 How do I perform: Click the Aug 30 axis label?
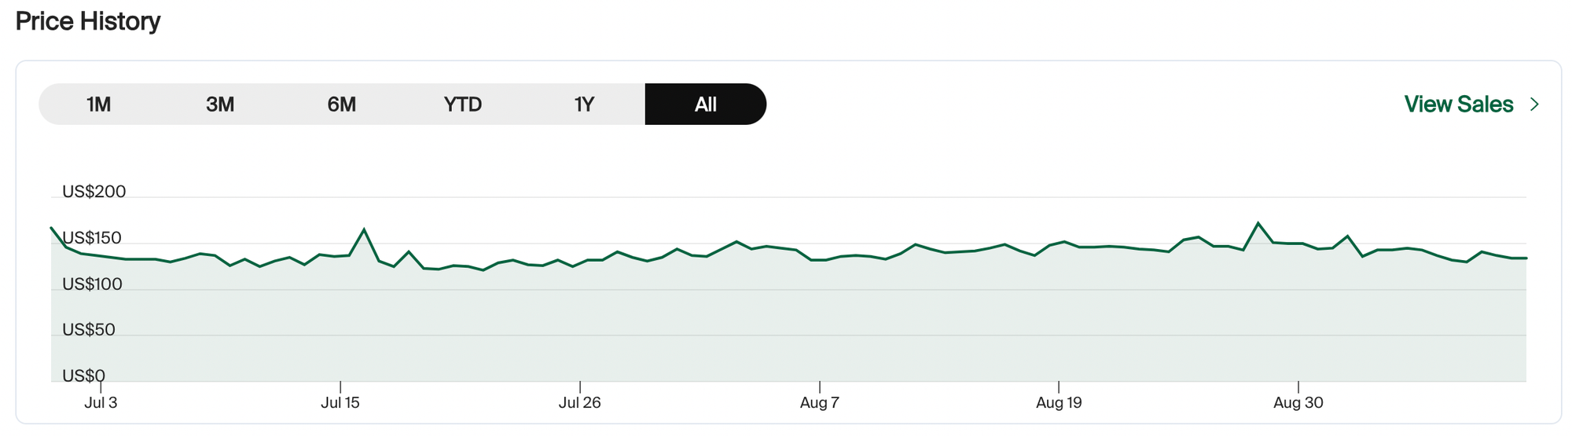click(1298, 403)
